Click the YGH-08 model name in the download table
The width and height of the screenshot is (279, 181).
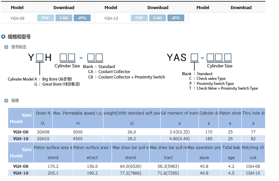17,19
